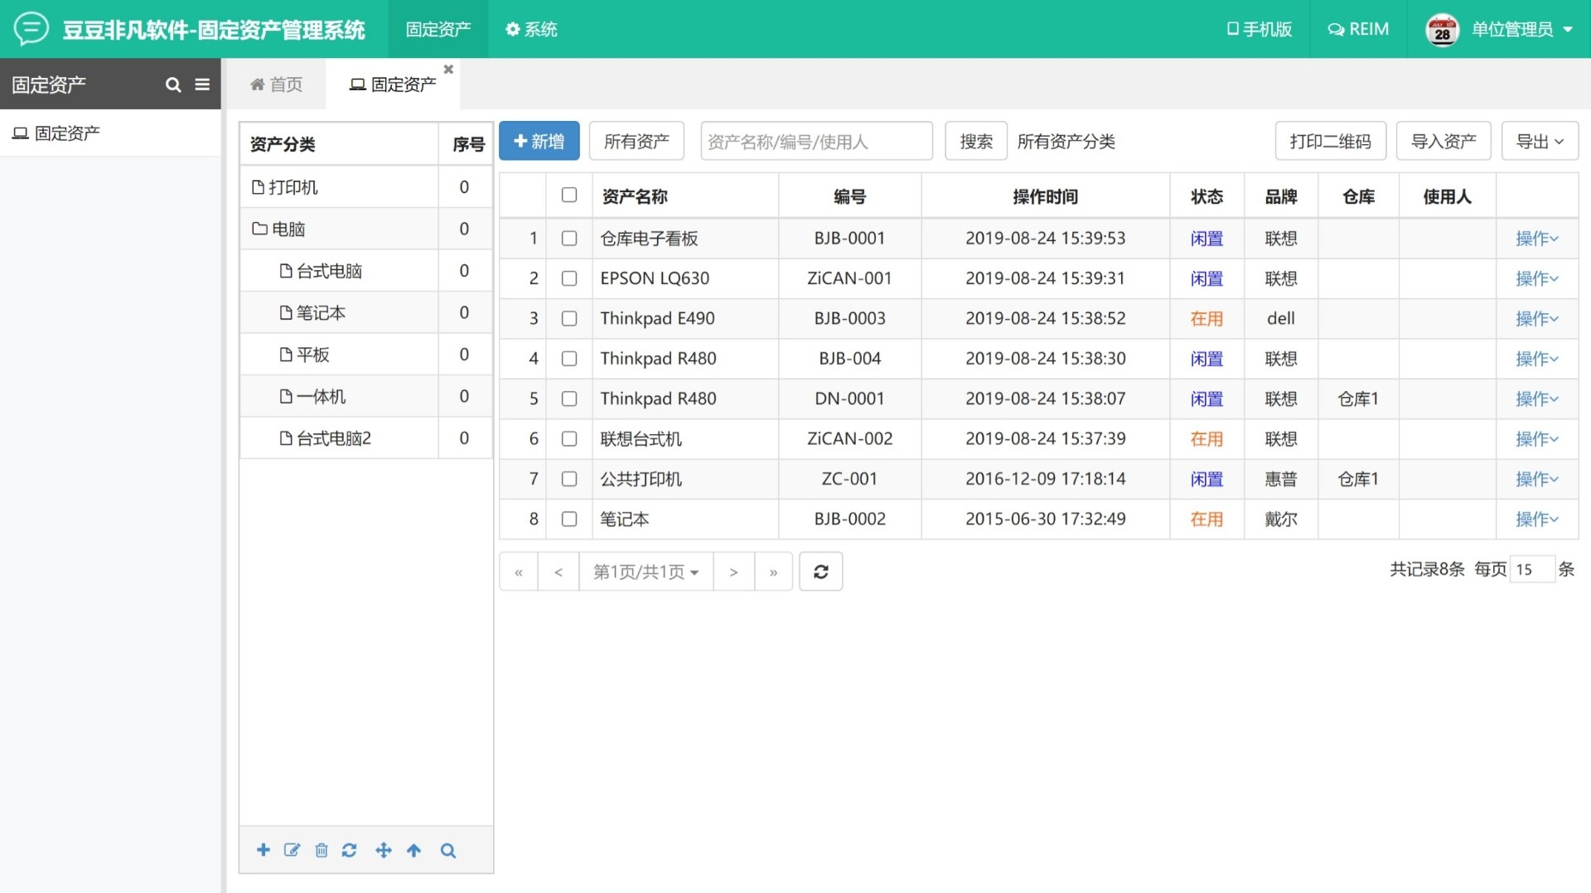Open the 导出 export dropdown
1591x893 pixels.
click(1539, 142)
